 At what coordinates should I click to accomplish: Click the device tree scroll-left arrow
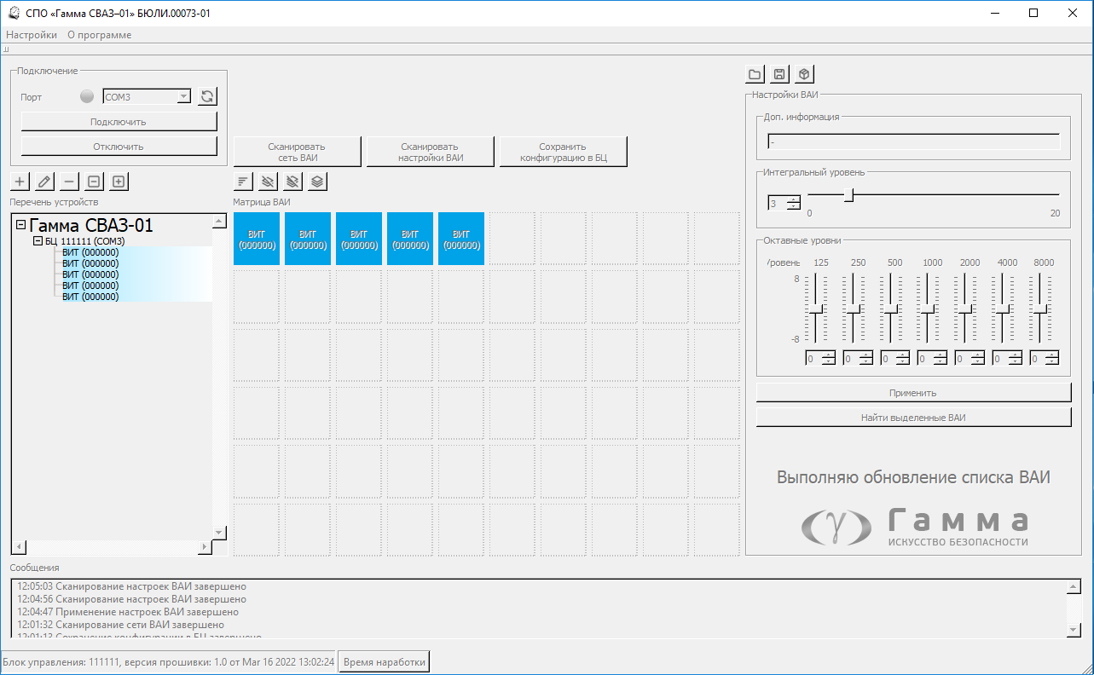tap(19, 546)
